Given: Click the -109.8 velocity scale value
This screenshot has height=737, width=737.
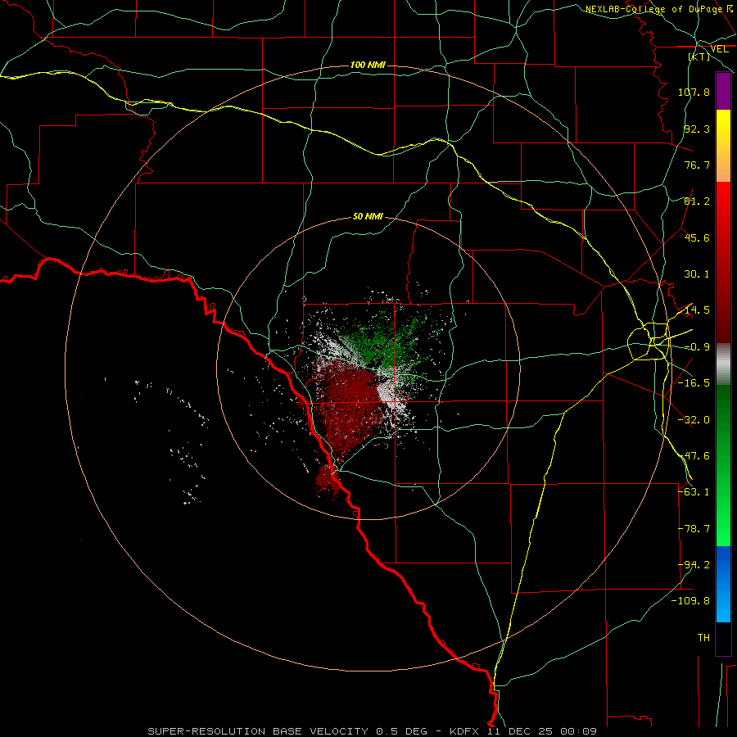Looking at the screenshot, I should pyautogui.click(x=691, y=601).
